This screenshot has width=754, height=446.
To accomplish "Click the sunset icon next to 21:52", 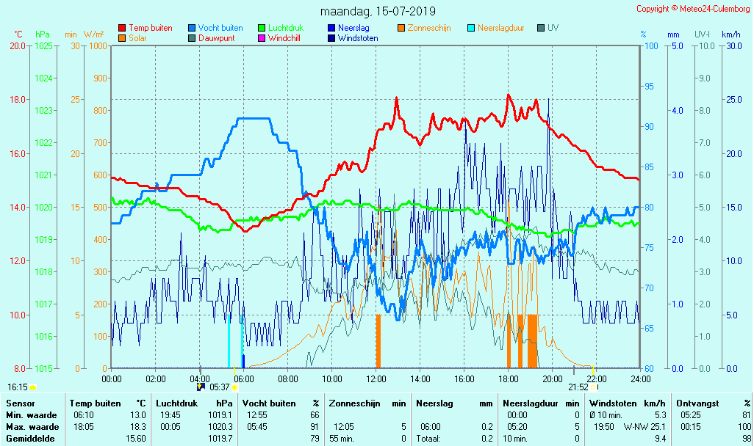I will [594, 387].
